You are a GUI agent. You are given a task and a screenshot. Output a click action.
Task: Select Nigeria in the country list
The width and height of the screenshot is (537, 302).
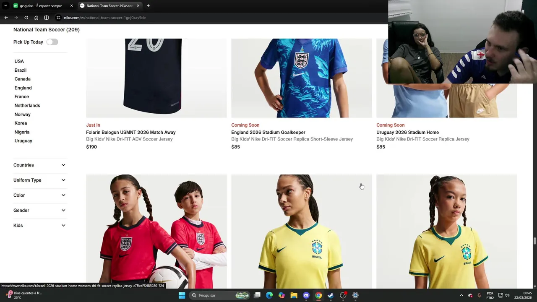(22, 132)
